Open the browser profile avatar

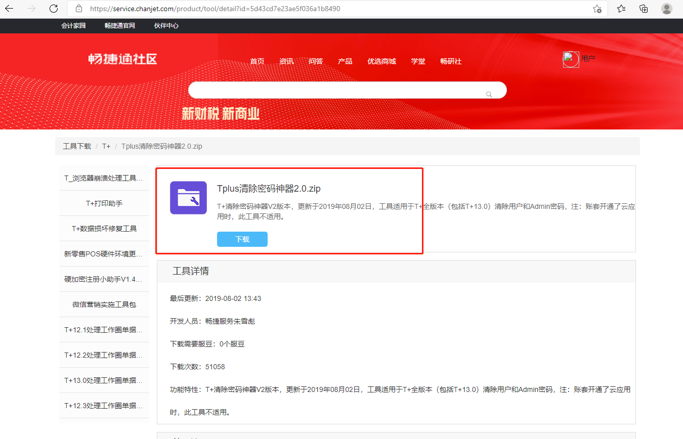(667, 9)
